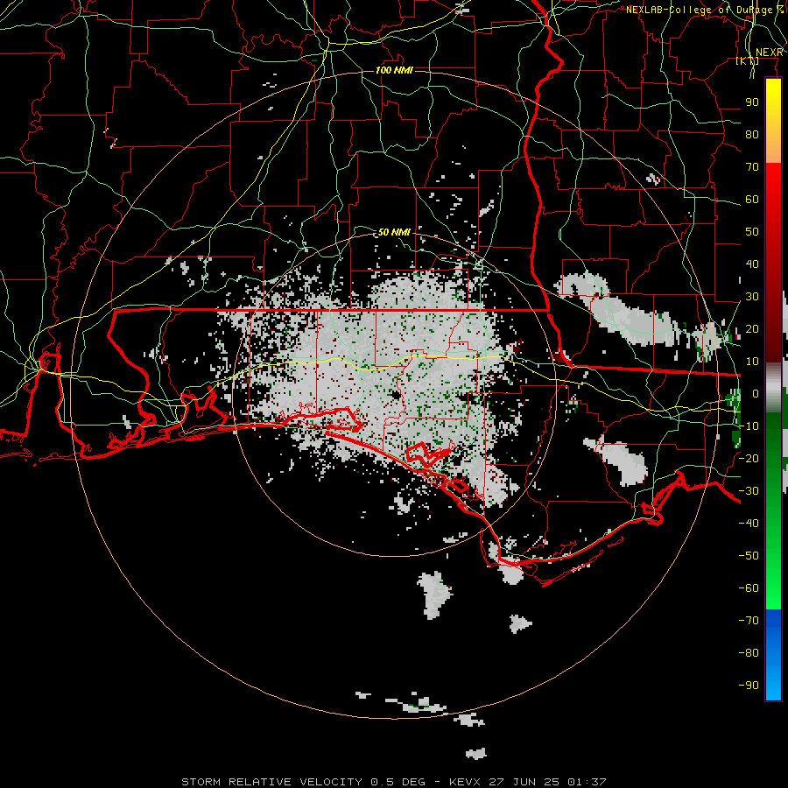Click the [KT] unit label above scale
The image size is (788, 788).
tap(748, 61)
